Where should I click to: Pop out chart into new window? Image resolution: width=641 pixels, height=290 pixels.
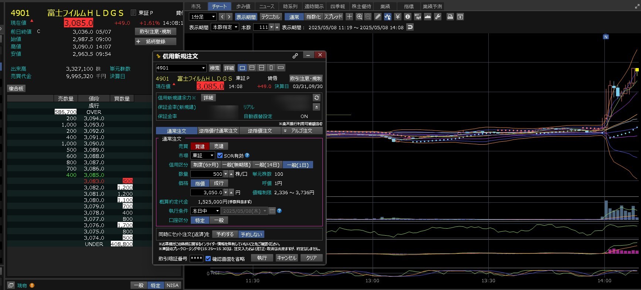pos(460,17)
